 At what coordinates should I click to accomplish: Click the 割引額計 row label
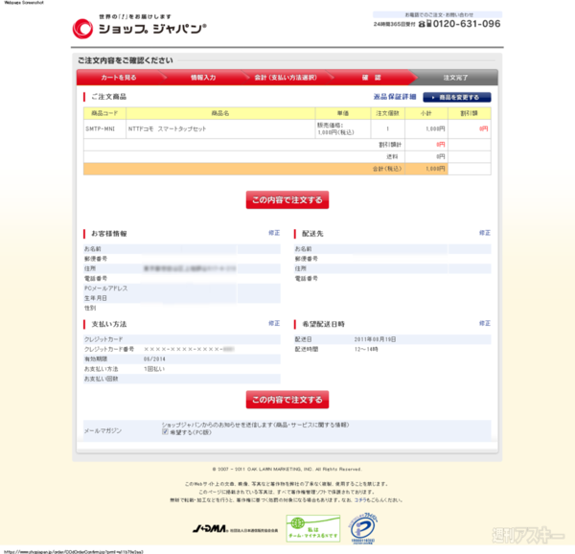[390, 145]
